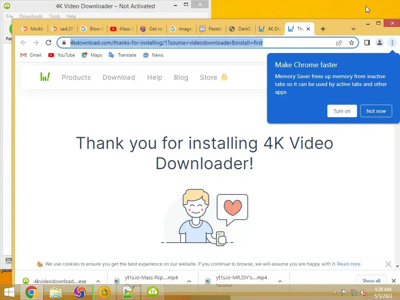View site information via padlock icon
The height and width of the screenshot is (300, 400).
(x=64, y=43)
